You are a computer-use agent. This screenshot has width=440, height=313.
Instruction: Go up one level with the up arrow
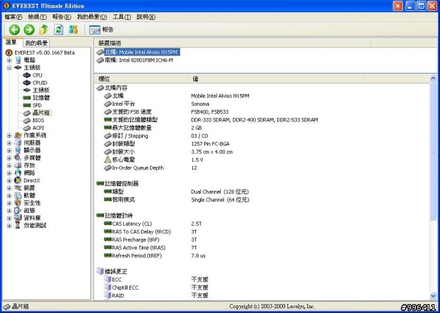pos(43,30)
